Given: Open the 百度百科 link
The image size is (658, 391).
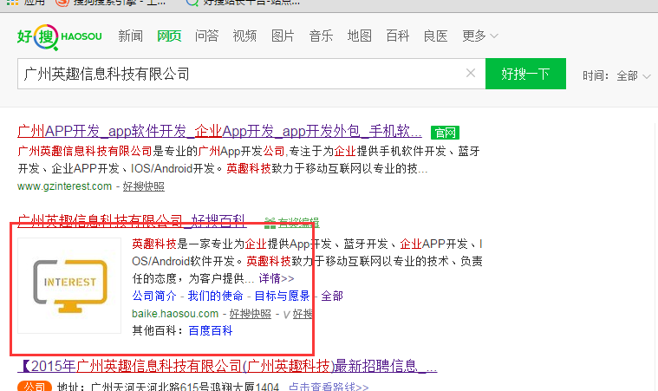Looking at the screenshot, I should (211, 331).
